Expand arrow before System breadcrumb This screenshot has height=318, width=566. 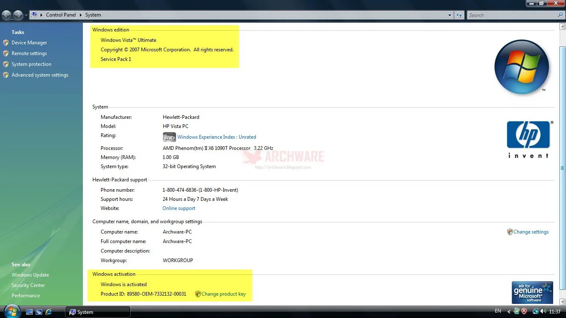pos(81,15)
